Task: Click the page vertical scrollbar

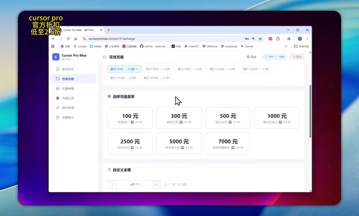Action: [x=310, y=112]
